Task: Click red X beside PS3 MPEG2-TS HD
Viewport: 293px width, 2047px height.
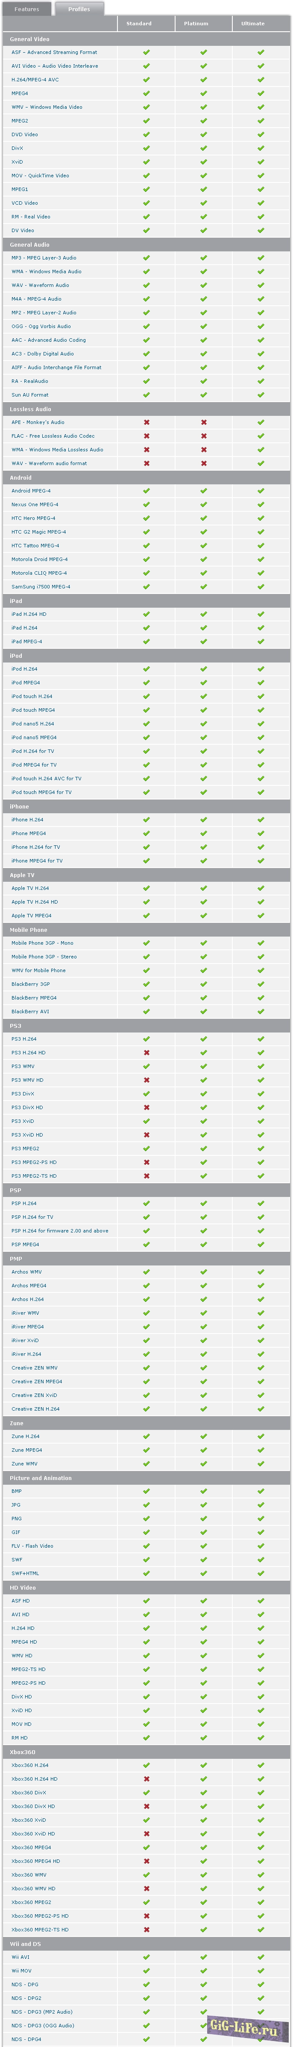Action: tap(146, 1176)
